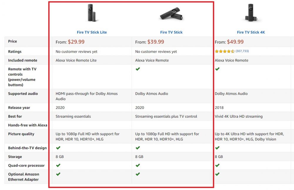294x190 pixels.
Task: Click Fire TV Stick's Ethernet Adapter checkmark
Action: [138, 174]
